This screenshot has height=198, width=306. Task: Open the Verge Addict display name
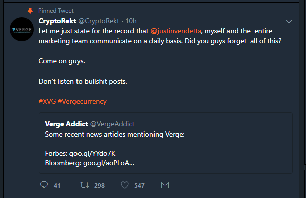point(66,124)
